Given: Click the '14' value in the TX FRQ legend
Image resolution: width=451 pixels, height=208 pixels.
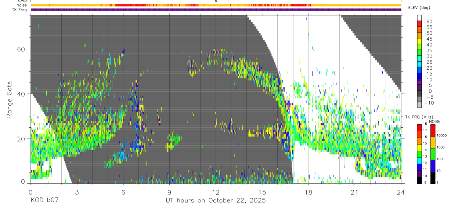Looking at the screenshot, I should click(x=425, y=150).
